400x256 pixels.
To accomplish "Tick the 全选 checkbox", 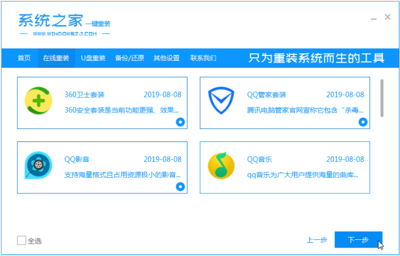I will (x=21, y=240).
